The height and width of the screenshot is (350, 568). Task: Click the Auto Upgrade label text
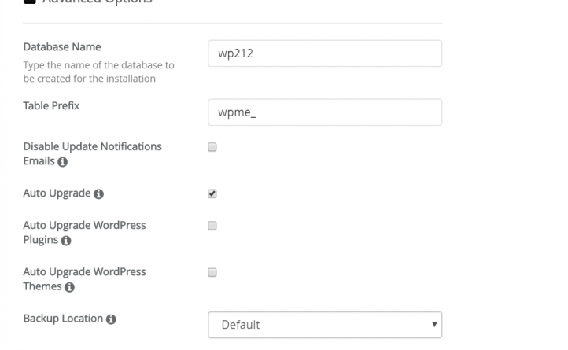coord(57,193)
